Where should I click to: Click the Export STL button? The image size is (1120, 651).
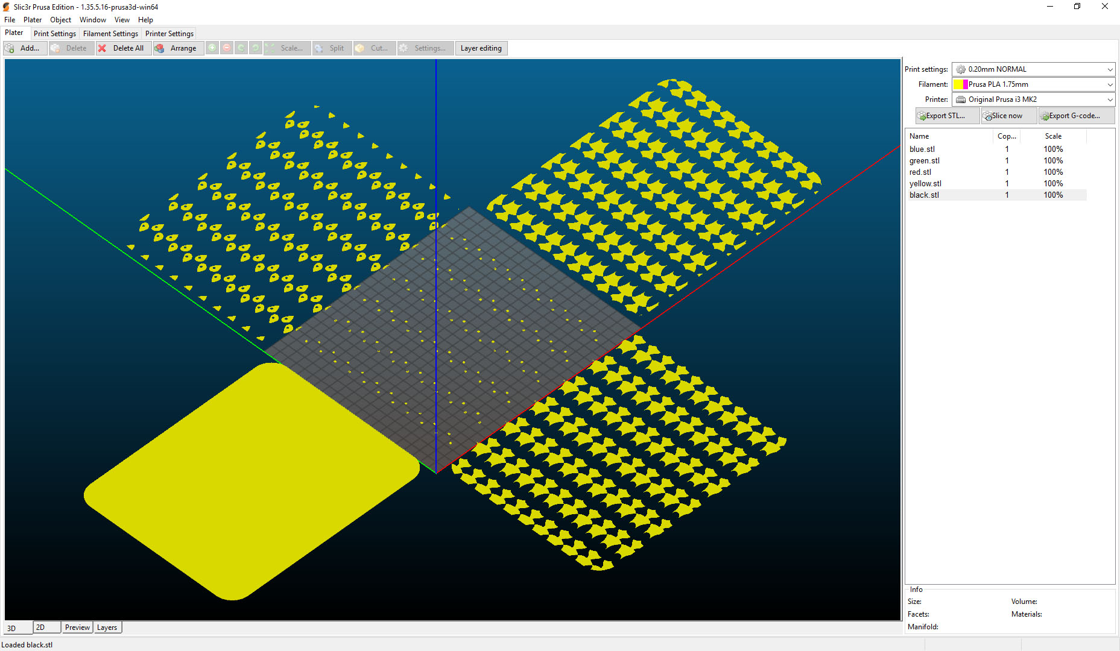point(947,115)
